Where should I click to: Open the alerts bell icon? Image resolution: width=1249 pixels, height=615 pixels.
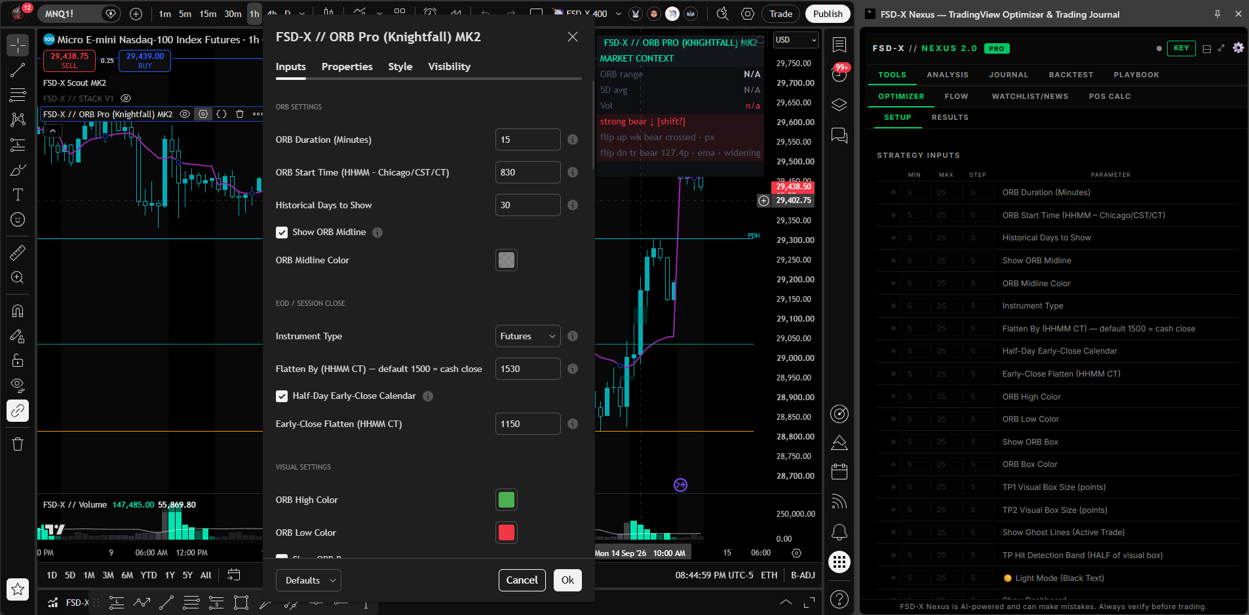pos(839,532)
